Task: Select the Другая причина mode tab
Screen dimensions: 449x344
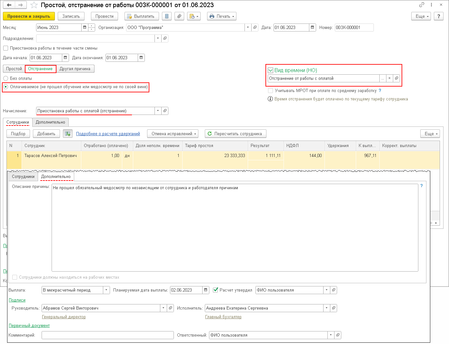Action: (x=75, y=69)
